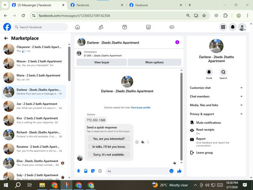Open Kira conversation in list
Image resolution: width=253 pixels, height=190 pixels.
pyautogui.click(x=34, y=120)
